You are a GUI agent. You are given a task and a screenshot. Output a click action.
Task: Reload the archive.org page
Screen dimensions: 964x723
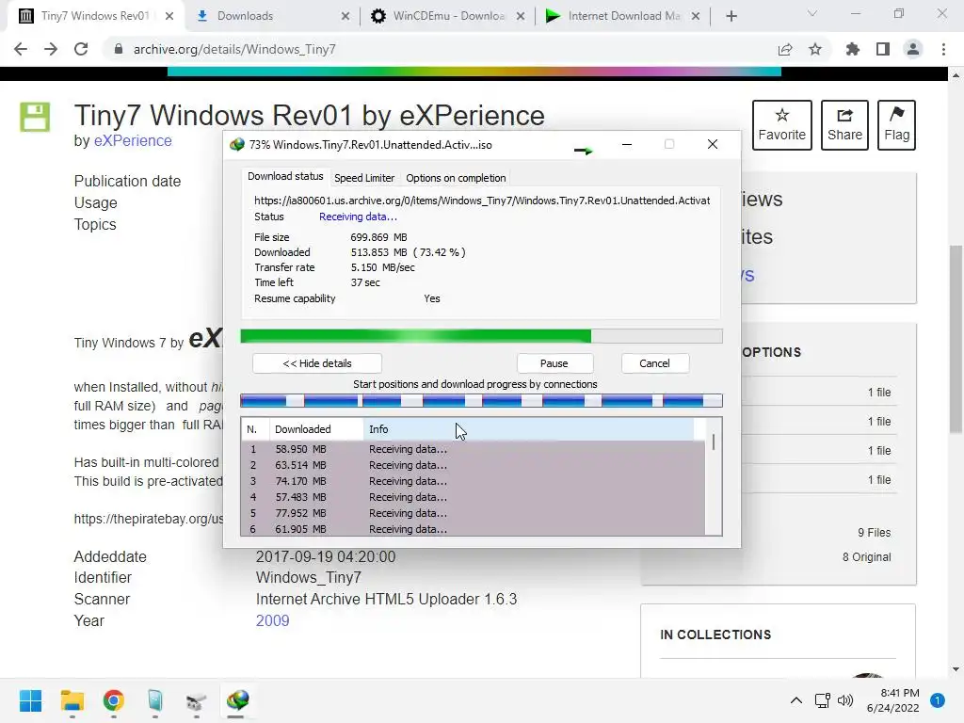click(81, 49)
